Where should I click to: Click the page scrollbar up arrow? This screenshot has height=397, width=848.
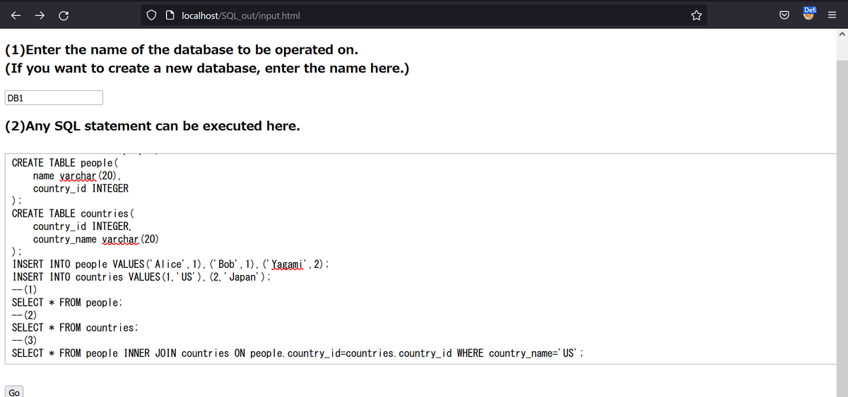[842, 35]
